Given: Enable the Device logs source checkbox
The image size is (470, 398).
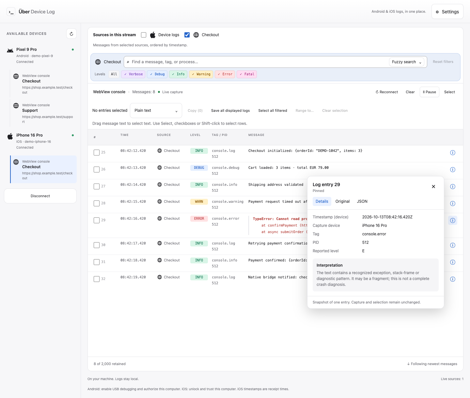Looking at the screenshot, I should pos(144,35).
